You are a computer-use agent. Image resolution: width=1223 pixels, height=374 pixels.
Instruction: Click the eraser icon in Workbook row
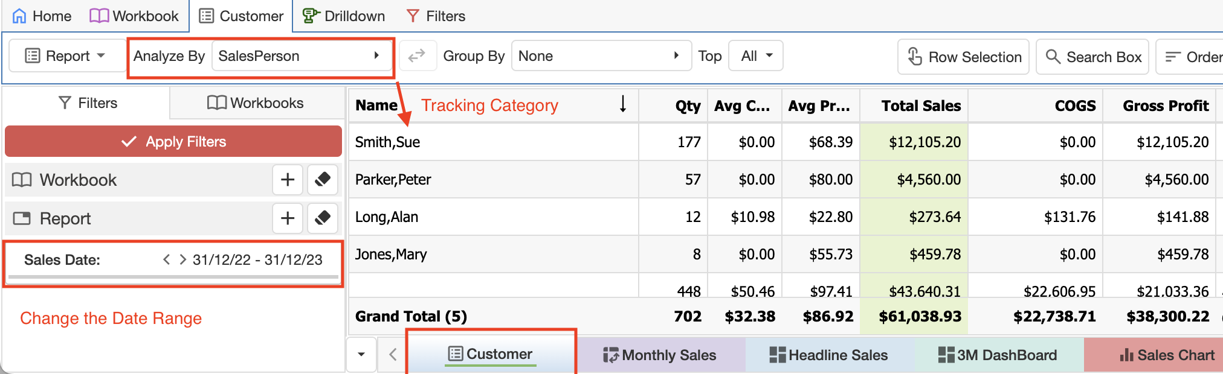point(323,180)
